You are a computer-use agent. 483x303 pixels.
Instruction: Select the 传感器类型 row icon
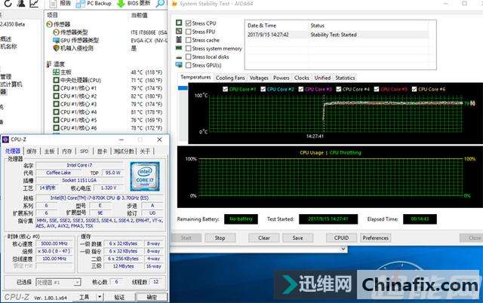point(56,32)
